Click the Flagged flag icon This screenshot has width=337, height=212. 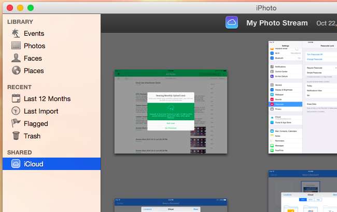click(16, 123)
